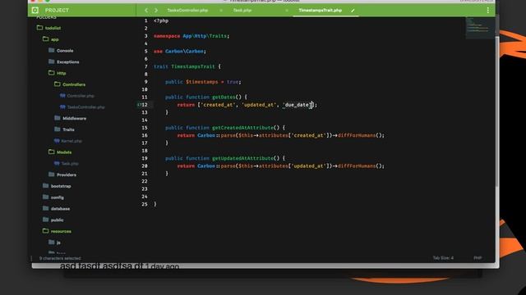The height and width of the screenshot is (295, 526).
Task: Select the Middleware folder label
Action: (x=75, y=118)
